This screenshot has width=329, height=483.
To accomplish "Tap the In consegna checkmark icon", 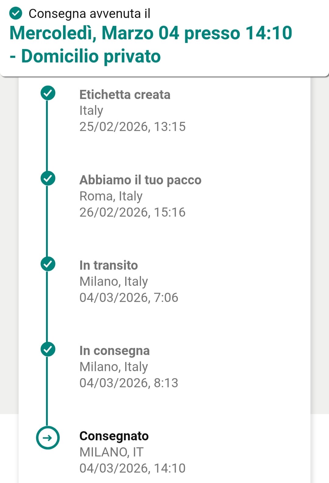I will (48, 349).
